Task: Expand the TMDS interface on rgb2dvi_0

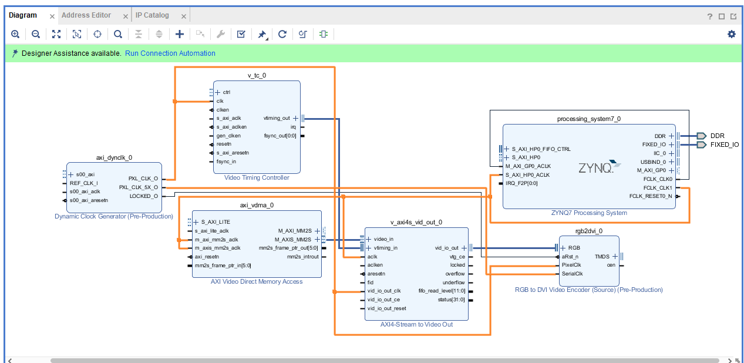Action: [x=614, y=256]
